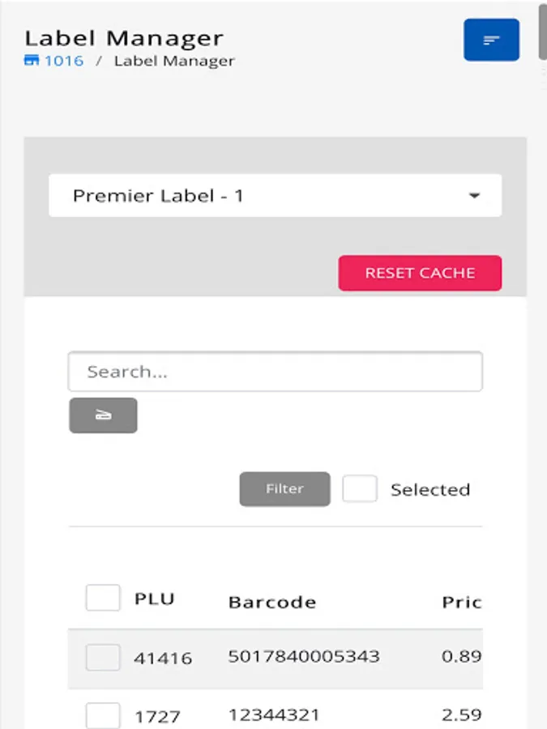Click Label Manager breadcrumb text

(x=174, y=61)
